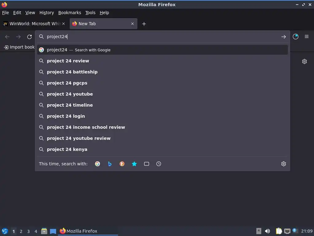Click the clock showing 21:09
The height and width of the screenshot is (236, 314).
pos(307,231)
